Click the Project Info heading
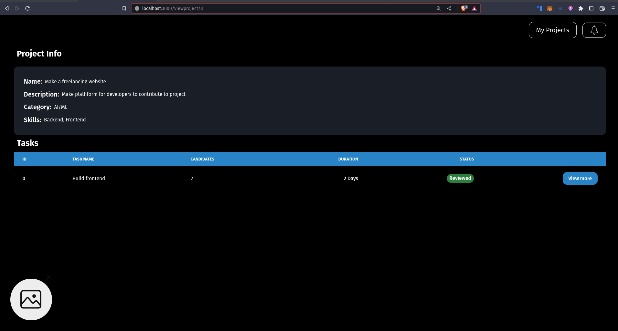 click(x=39, y=53)
